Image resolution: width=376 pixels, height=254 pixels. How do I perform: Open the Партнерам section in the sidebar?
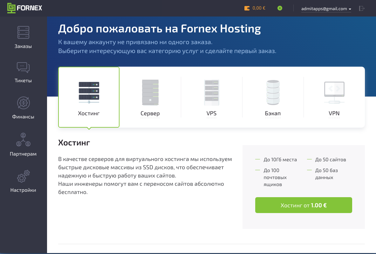23,144
